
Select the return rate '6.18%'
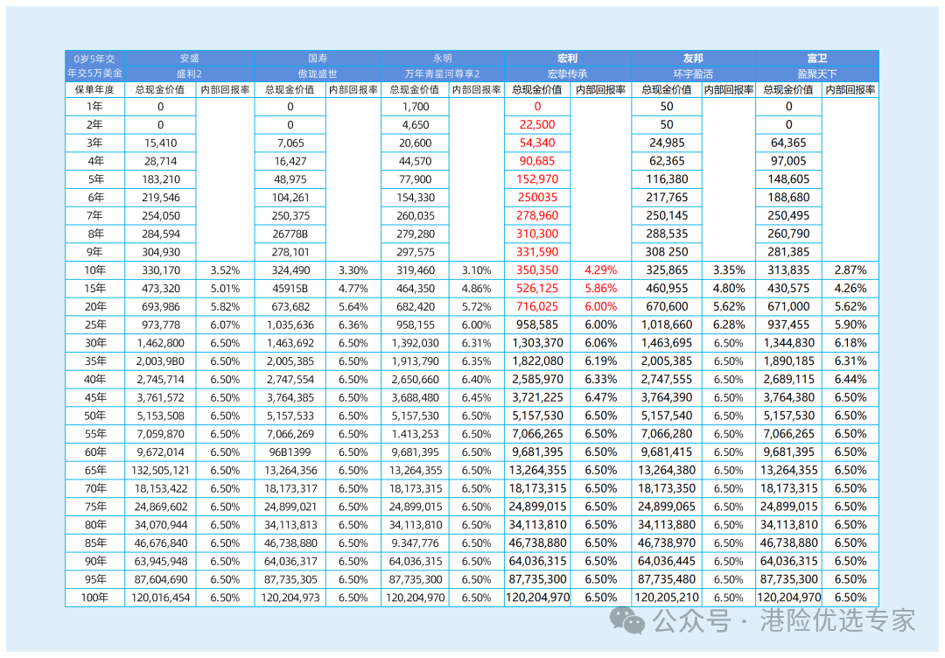tap(850, 343)
